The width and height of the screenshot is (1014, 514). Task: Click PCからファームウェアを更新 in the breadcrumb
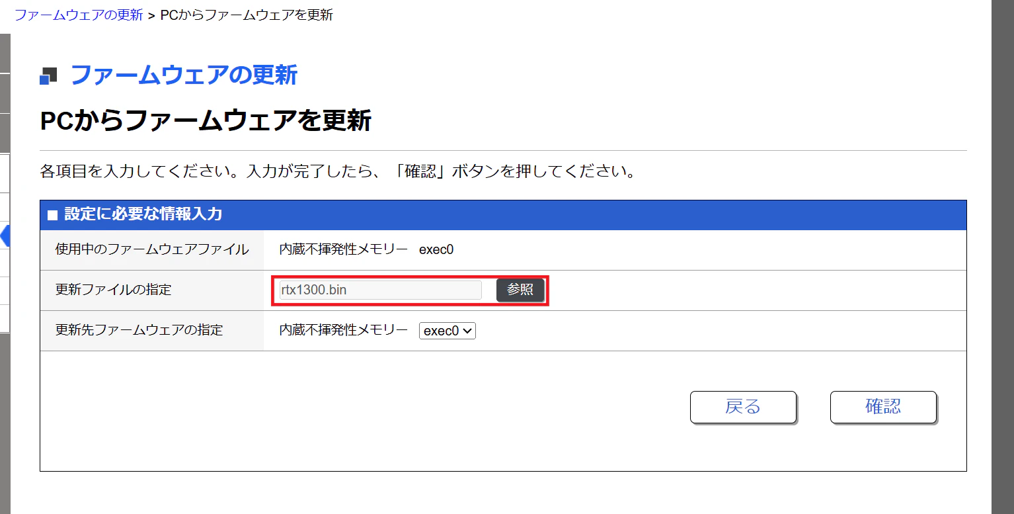click(x=247, y=15)
